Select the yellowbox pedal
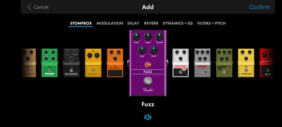 coord(93,63)
